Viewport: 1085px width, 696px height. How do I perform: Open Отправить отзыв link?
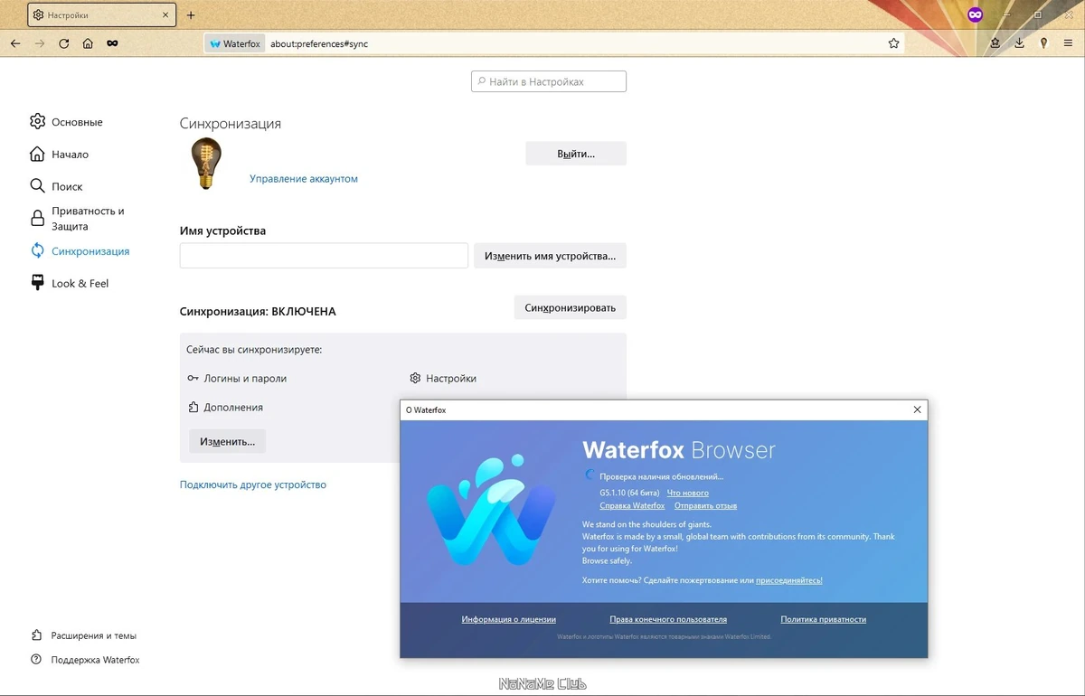[x=705, y=505]
